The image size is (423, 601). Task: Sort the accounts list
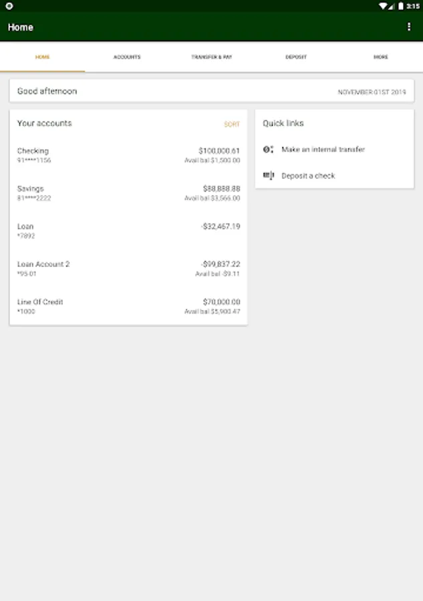232,124
